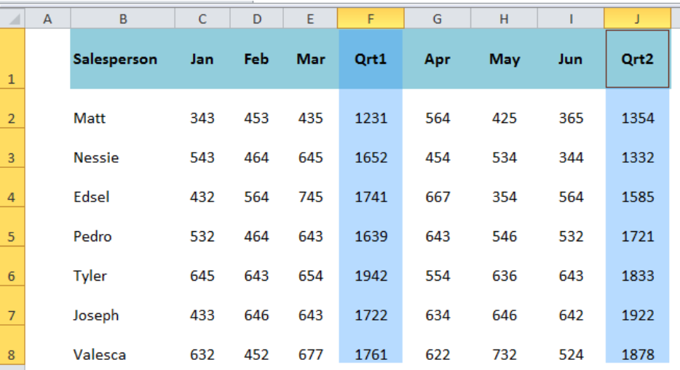Screen dimensions: 680x370
Task: Click the May header cell
Action: tap(504, 59)
